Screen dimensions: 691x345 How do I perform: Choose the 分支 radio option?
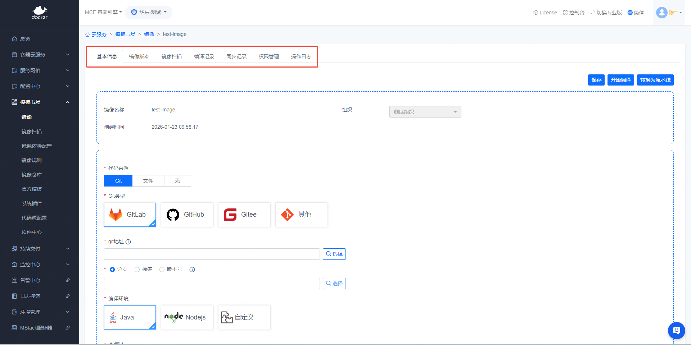(x=112, y=270)
